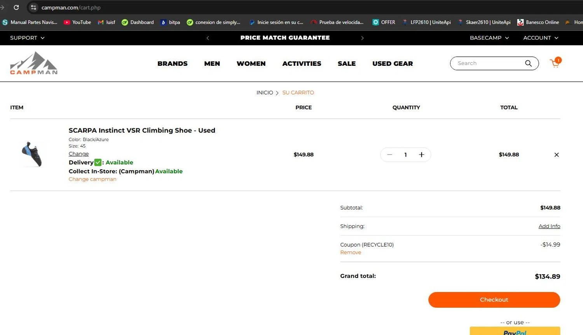The image size is (583, 335).
Task: Click the Change campman store link
Action: (x=93, y=179)
